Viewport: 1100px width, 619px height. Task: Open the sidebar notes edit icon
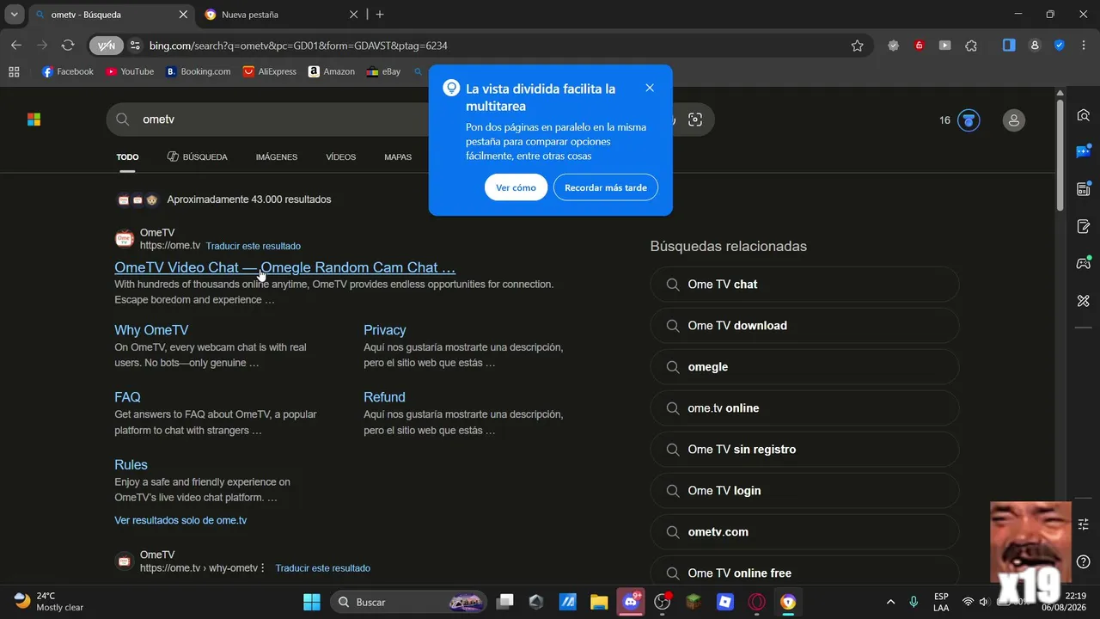pos(1083,226)
